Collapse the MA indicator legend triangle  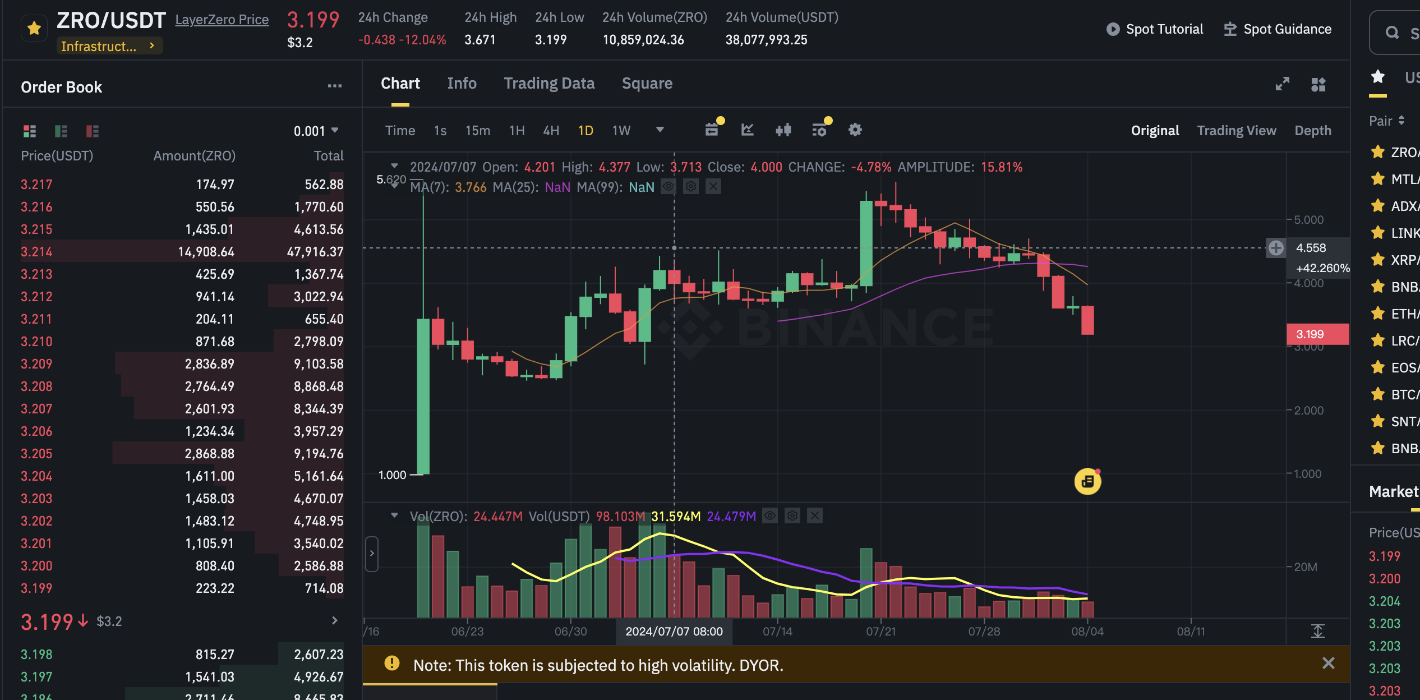click(395, 186)
